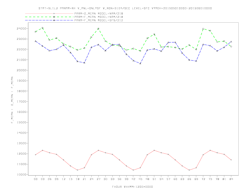The width and height of the screenshot is (252, 195).
Task: Click blue GFS triangle data point at hour 21
Action: tap(84, 63)
